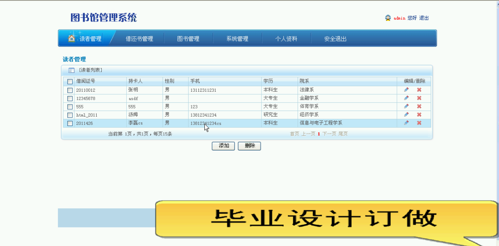Click the admin user avatar icon
This screenshot has height=246, width=499.
click(388, 18)
